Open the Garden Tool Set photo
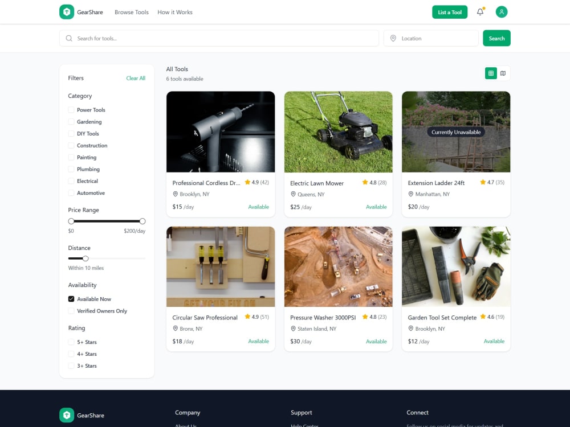The width and height of the screenshot is (570, 427). [456, 266]
